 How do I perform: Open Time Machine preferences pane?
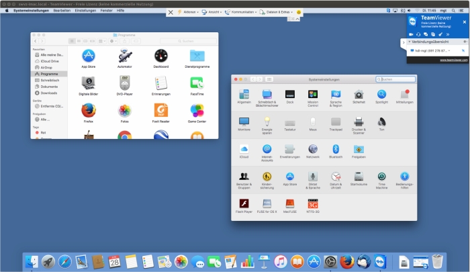[x=381, y=181]
